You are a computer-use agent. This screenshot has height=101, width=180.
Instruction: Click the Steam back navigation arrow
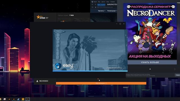(93, 4)
